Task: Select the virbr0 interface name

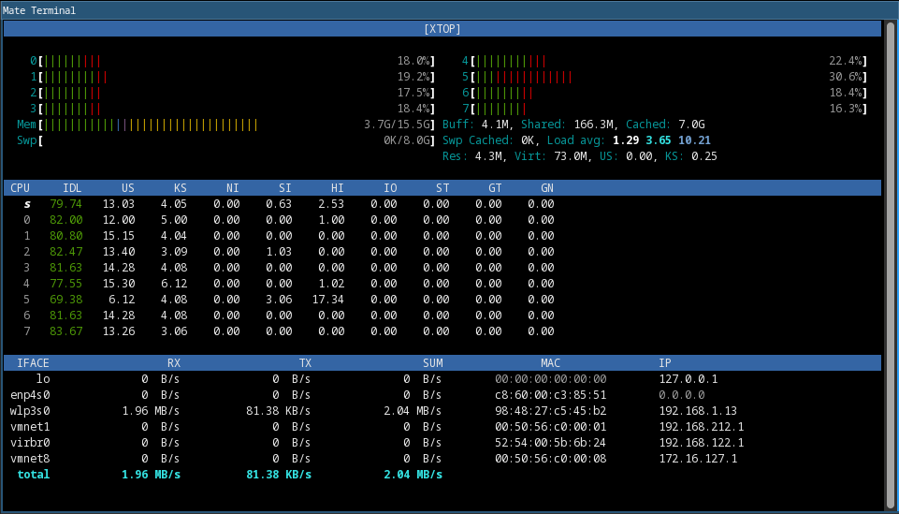Action: (30, 443)
